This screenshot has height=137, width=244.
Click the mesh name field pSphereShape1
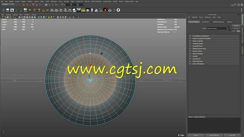[217, 28]
